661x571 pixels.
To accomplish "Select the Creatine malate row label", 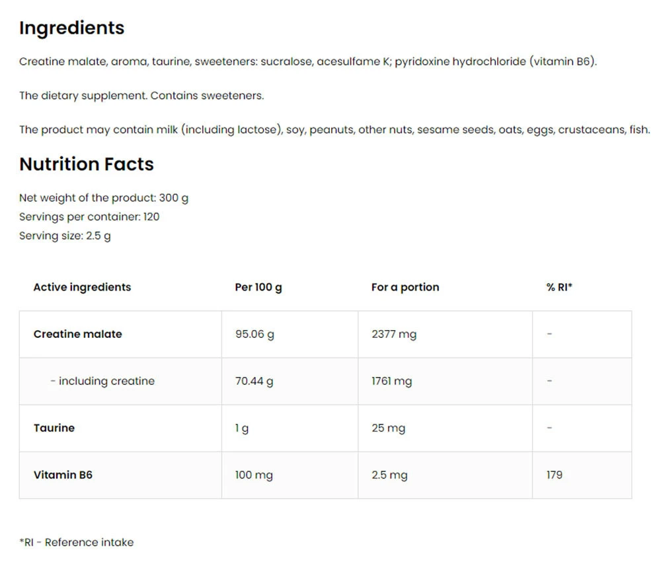I will [x=78, y=334].
